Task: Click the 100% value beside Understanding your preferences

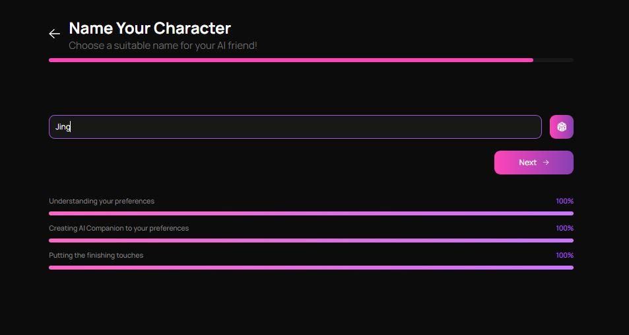Action: coord(564,201)
